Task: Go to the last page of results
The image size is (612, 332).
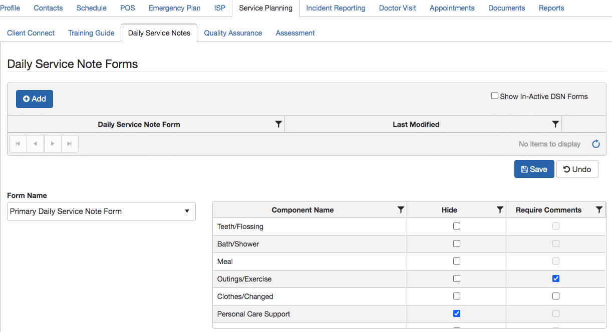Action: [x=70, y=143]
